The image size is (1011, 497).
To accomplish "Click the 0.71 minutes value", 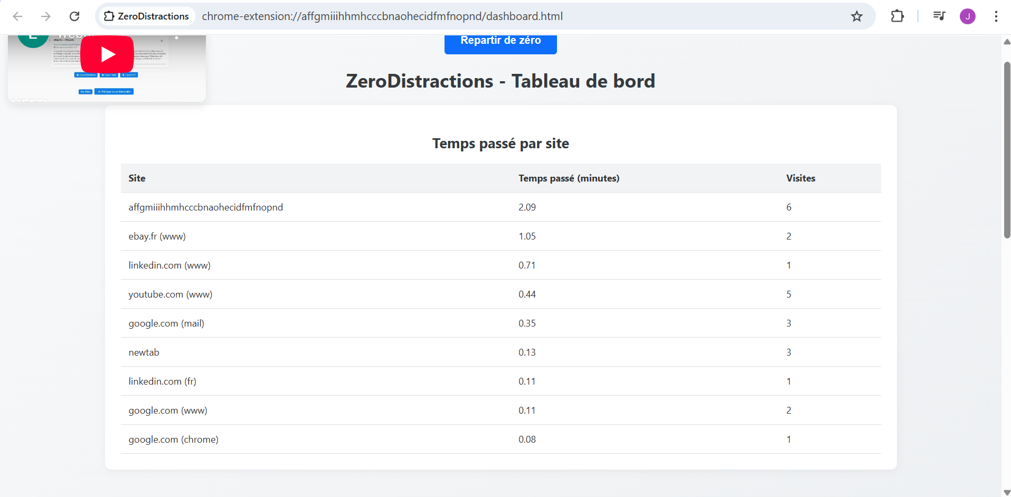I will coord(527,265).
